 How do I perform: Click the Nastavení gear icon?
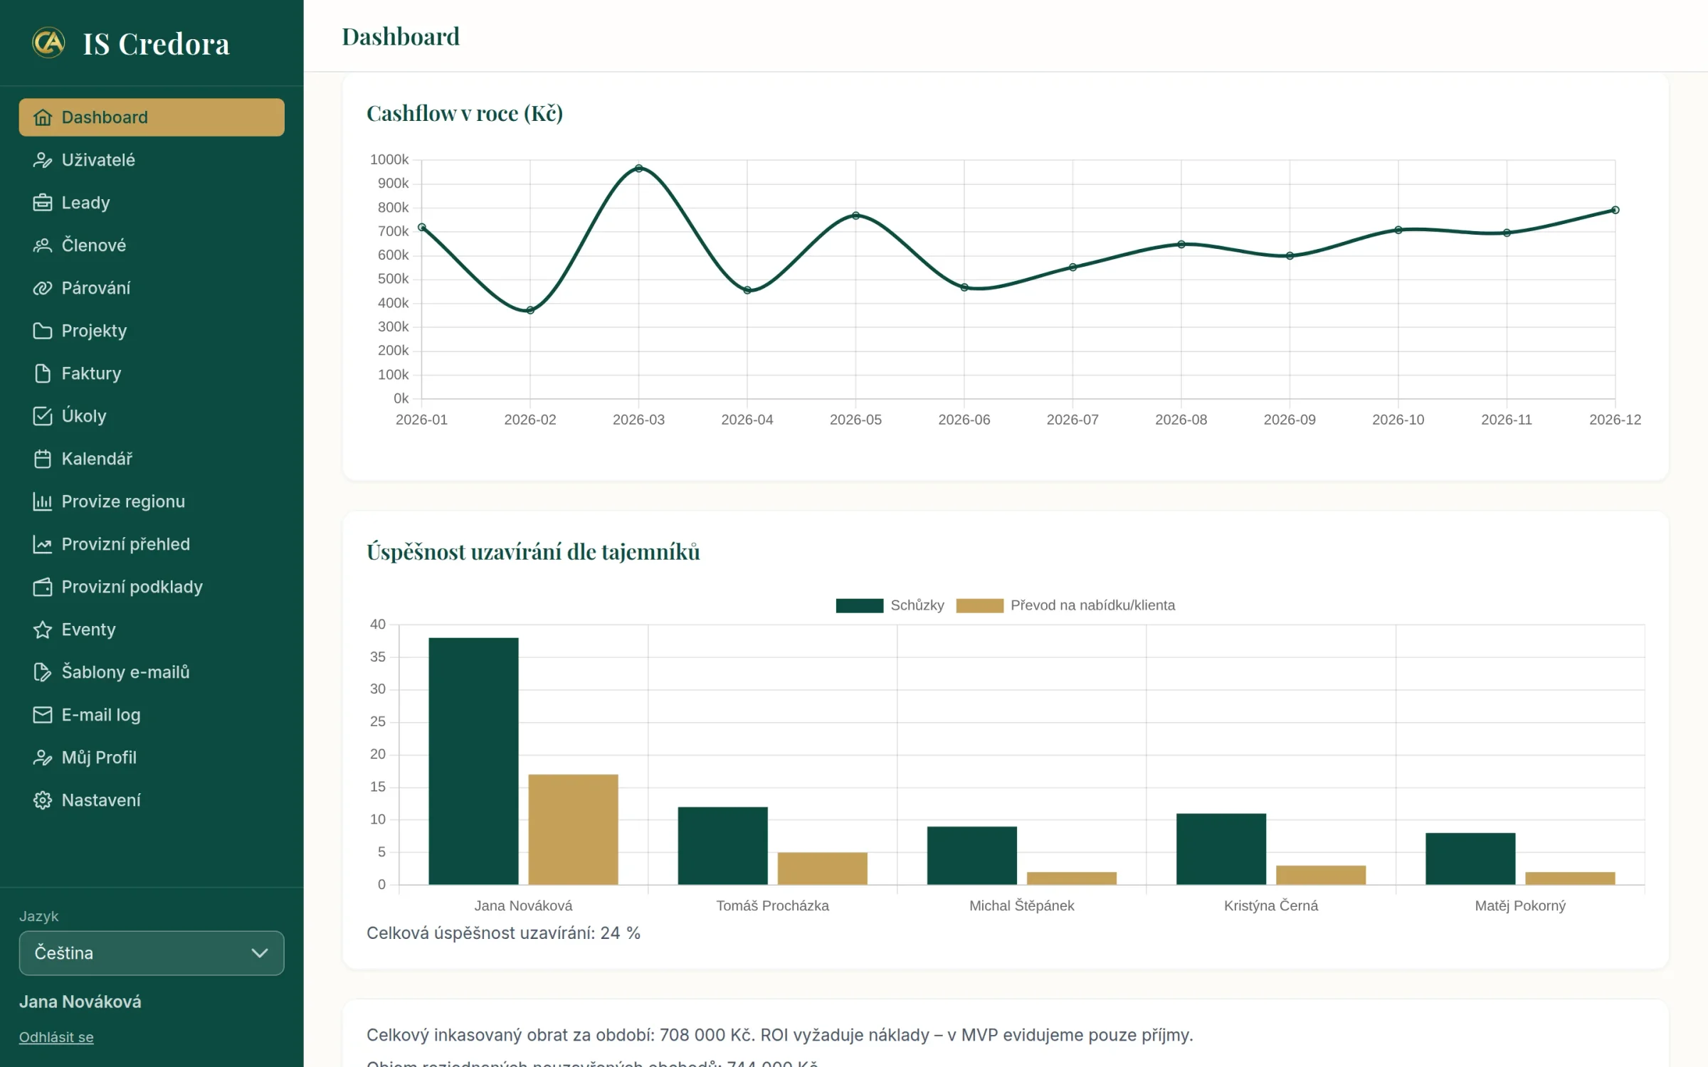pos(43,800)
